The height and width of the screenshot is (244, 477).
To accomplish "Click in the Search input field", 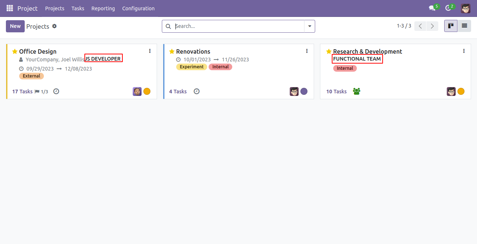I will point(239,26).
